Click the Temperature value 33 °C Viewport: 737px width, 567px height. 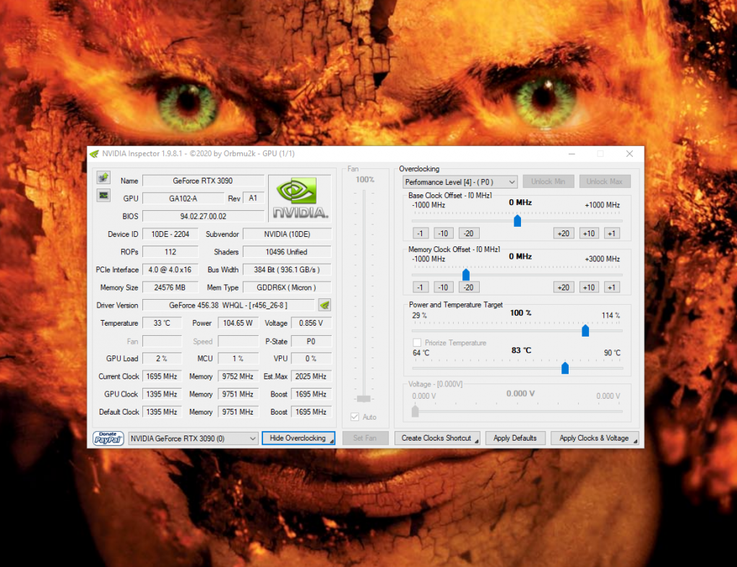coord(162,323)
